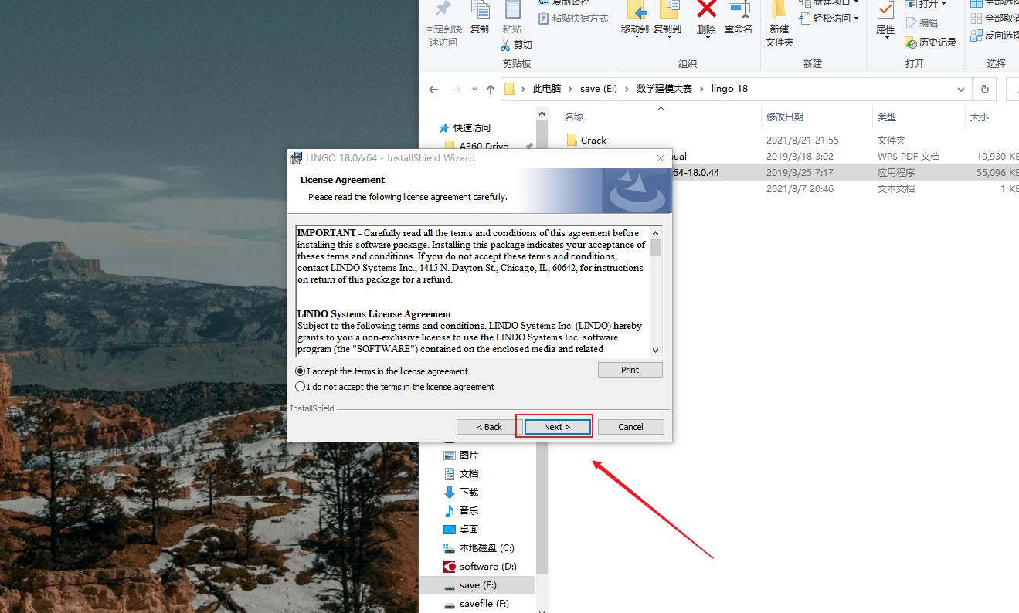Open the recent locations dropdown in Explorer
This screenshot has height=613, width=1019.
point(474,89)
